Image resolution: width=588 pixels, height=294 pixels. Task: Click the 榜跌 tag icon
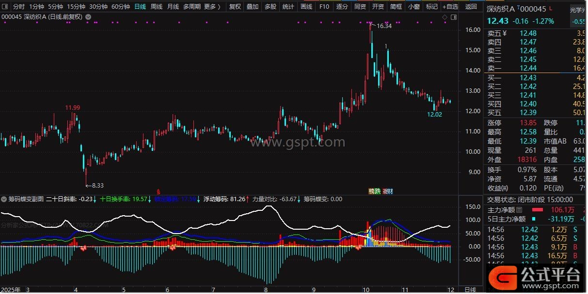375,191
